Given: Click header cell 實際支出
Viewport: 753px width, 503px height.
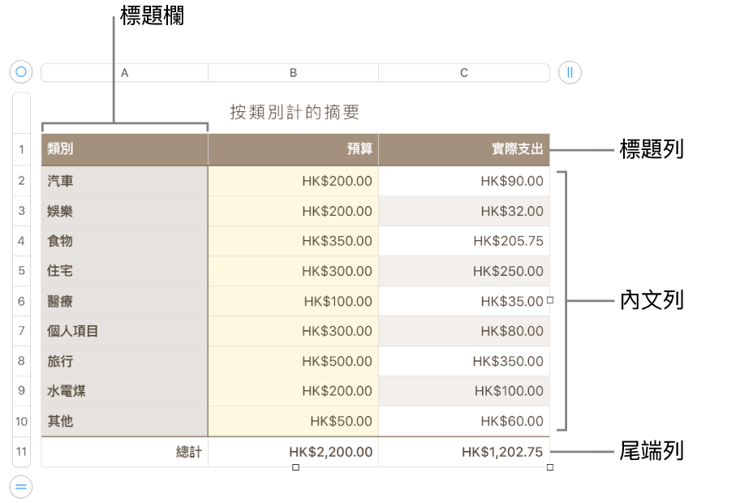Looking at the screenshot, I should pyautogui.click(x=464, y=149).
